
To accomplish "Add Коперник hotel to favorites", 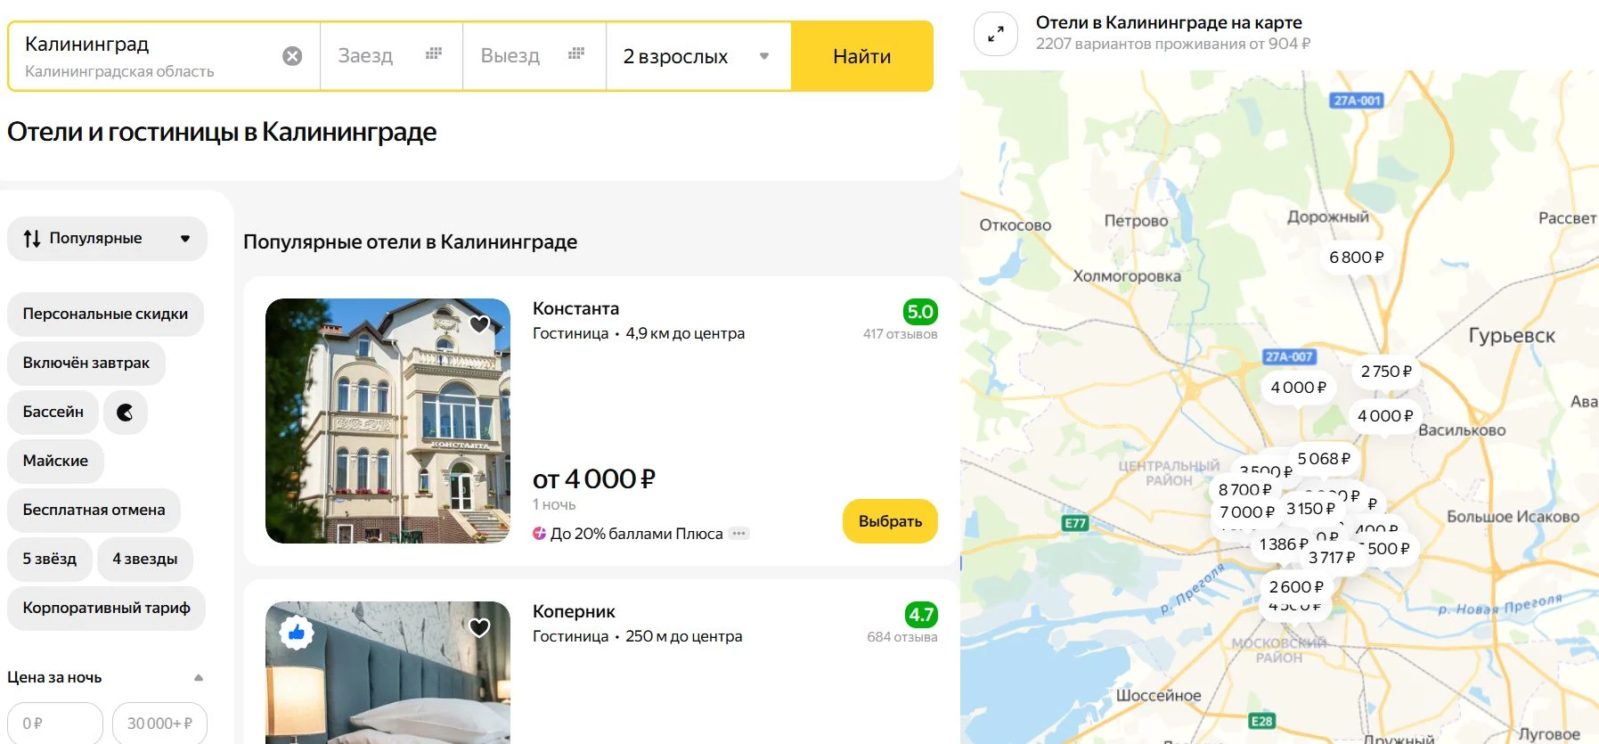I will [479, 627].
